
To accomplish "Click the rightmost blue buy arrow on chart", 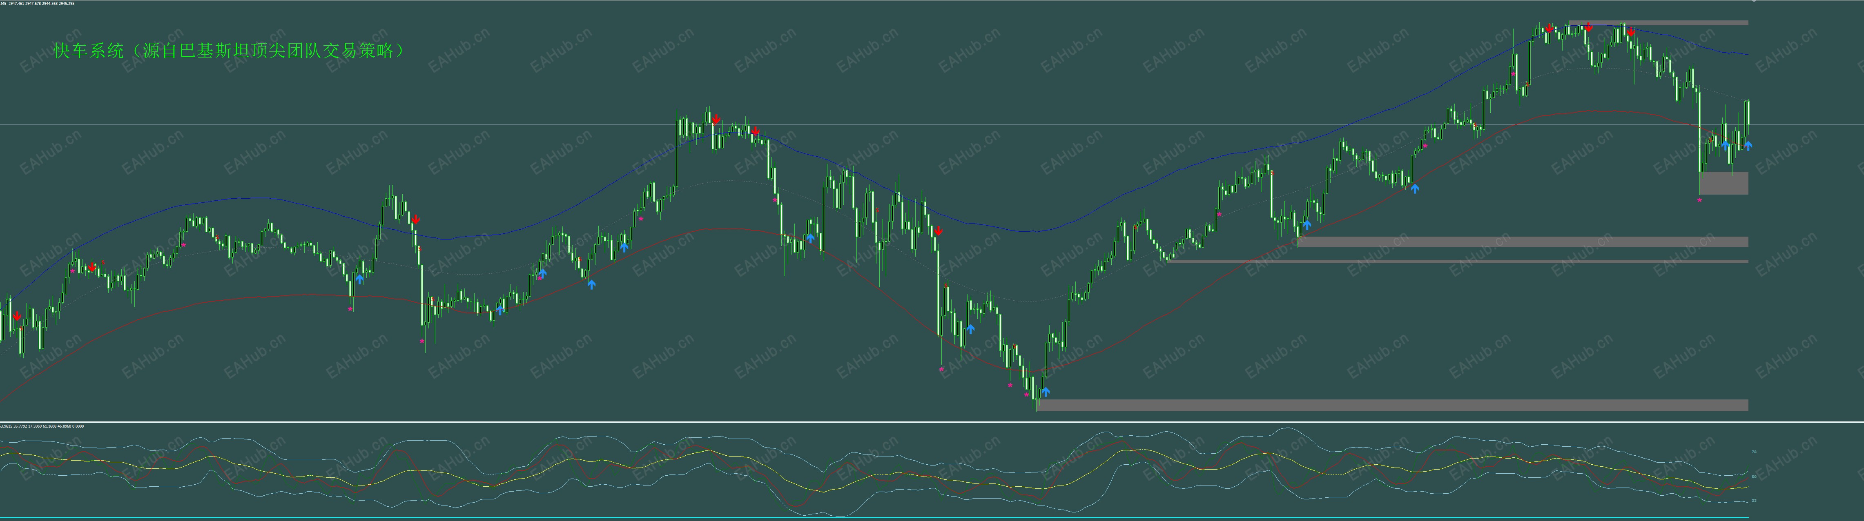I will 1748,146.
